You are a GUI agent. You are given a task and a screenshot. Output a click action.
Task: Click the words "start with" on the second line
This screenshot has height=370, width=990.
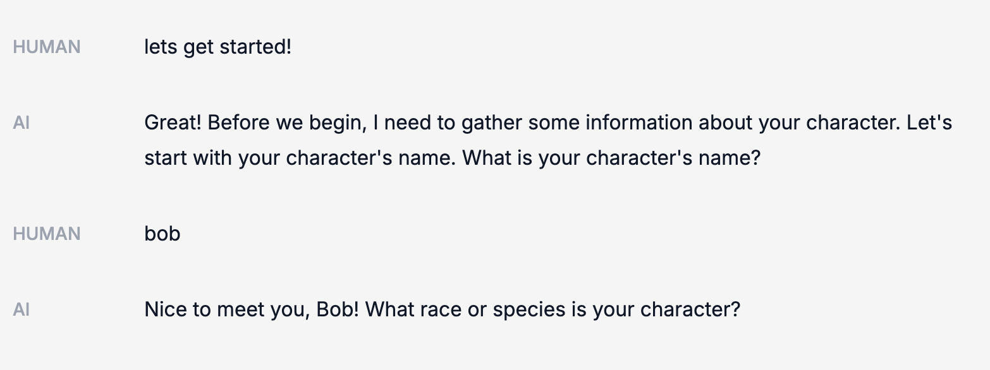(188, 157)
